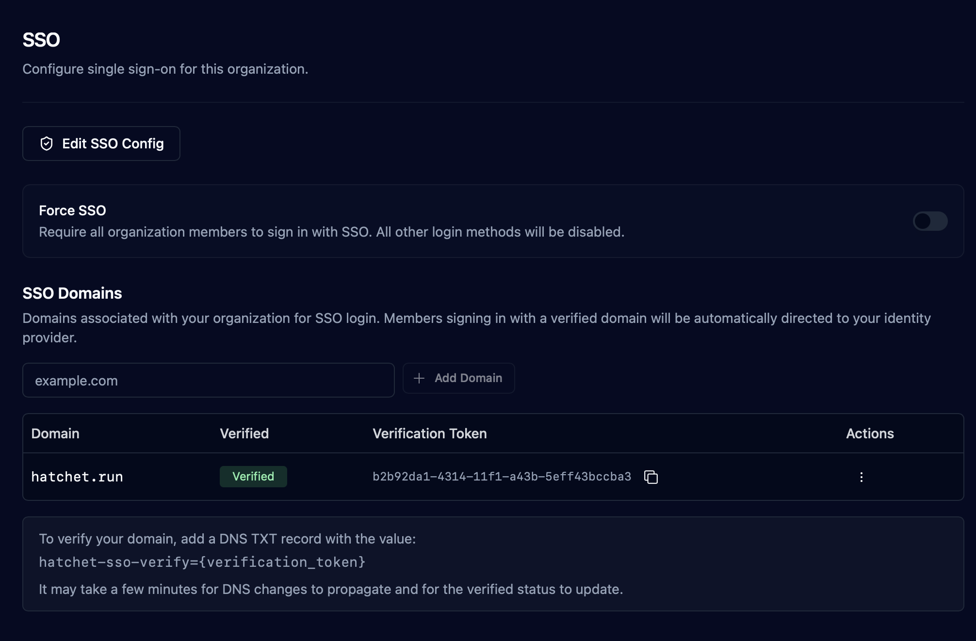
Task: Click the green Verified status badge
Action: (253, 477)
